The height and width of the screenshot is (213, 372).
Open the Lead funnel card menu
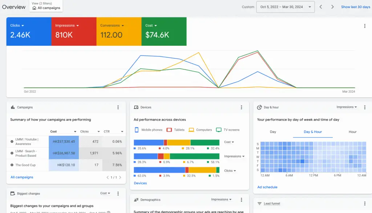[x=365, y=203]
